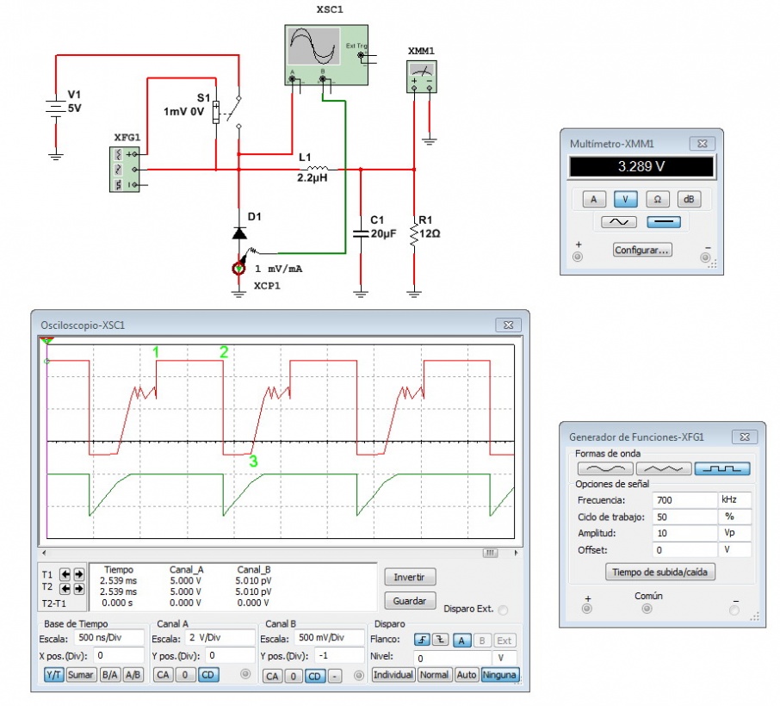
Task: Select the square waveform button
Action: pos(721,468)
